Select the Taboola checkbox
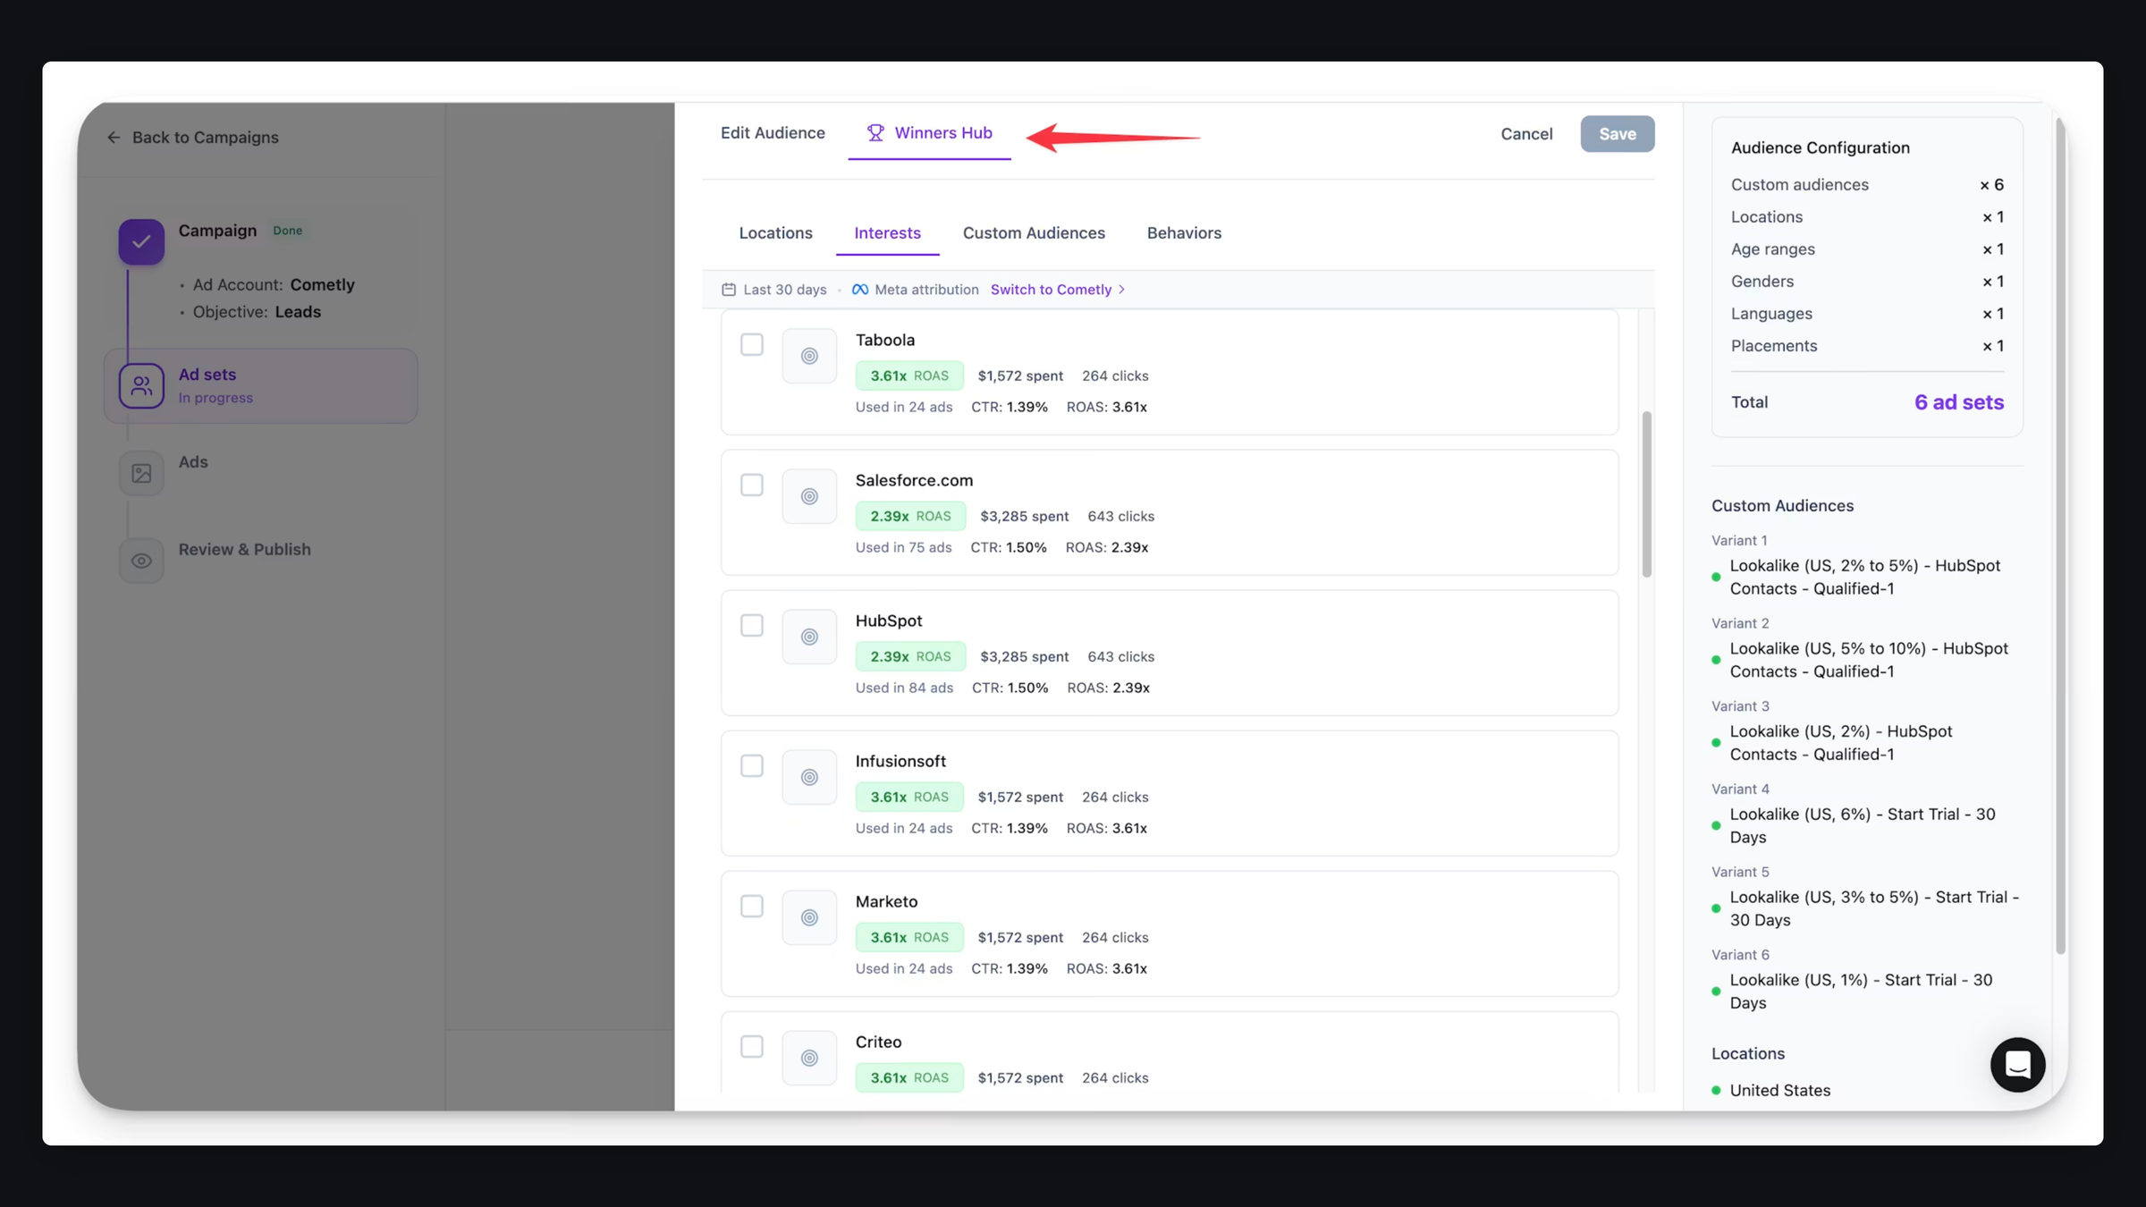The image size is (2146, 1207). point(752,344)
